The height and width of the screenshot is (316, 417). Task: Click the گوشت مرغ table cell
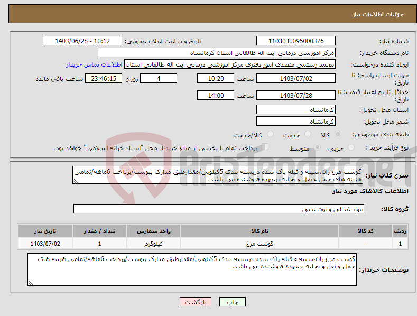(x=260, y=244)
